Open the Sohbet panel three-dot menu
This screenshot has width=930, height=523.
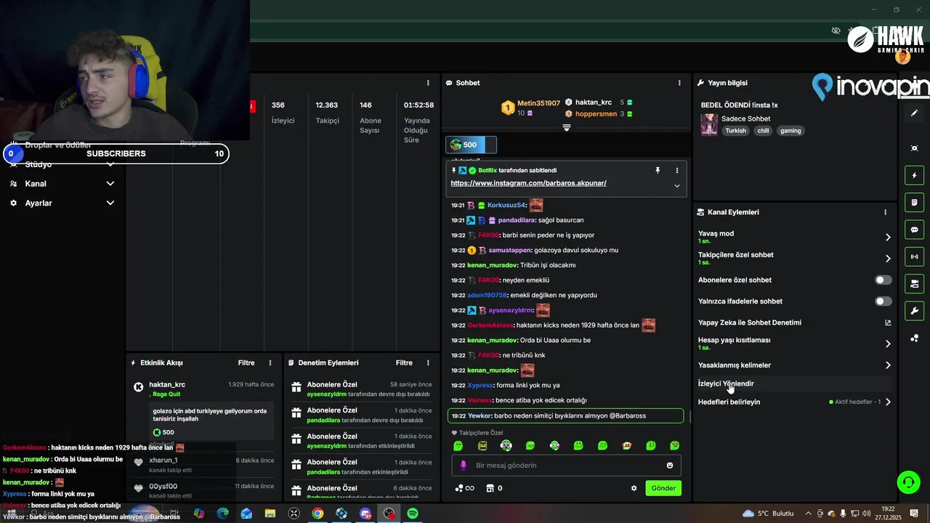click(x=679, y=83)
